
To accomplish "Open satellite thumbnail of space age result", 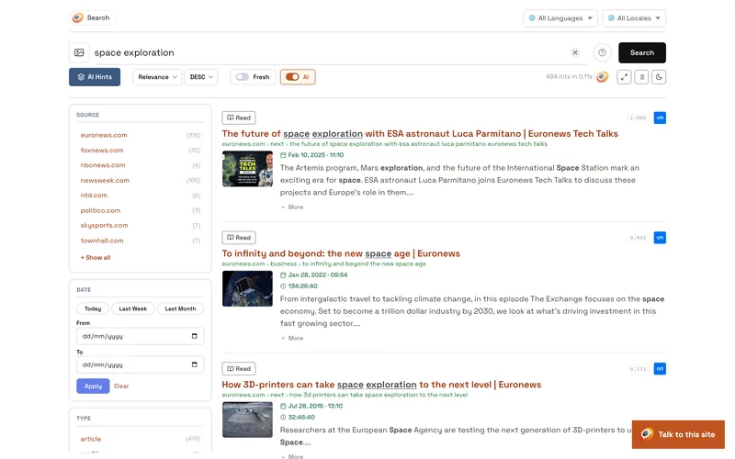I will 247,289.
